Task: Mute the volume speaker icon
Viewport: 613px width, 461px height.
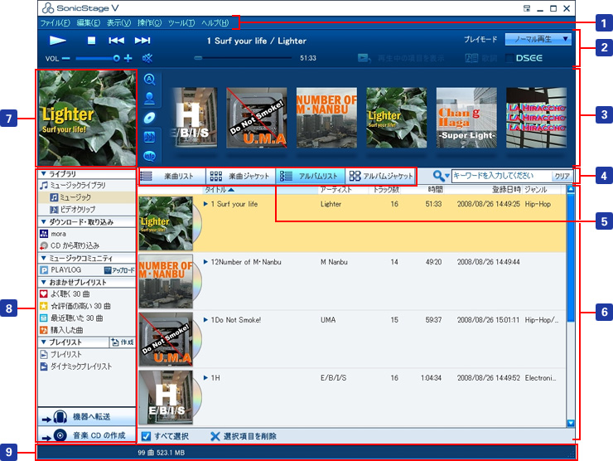Action: pos(147,58)
